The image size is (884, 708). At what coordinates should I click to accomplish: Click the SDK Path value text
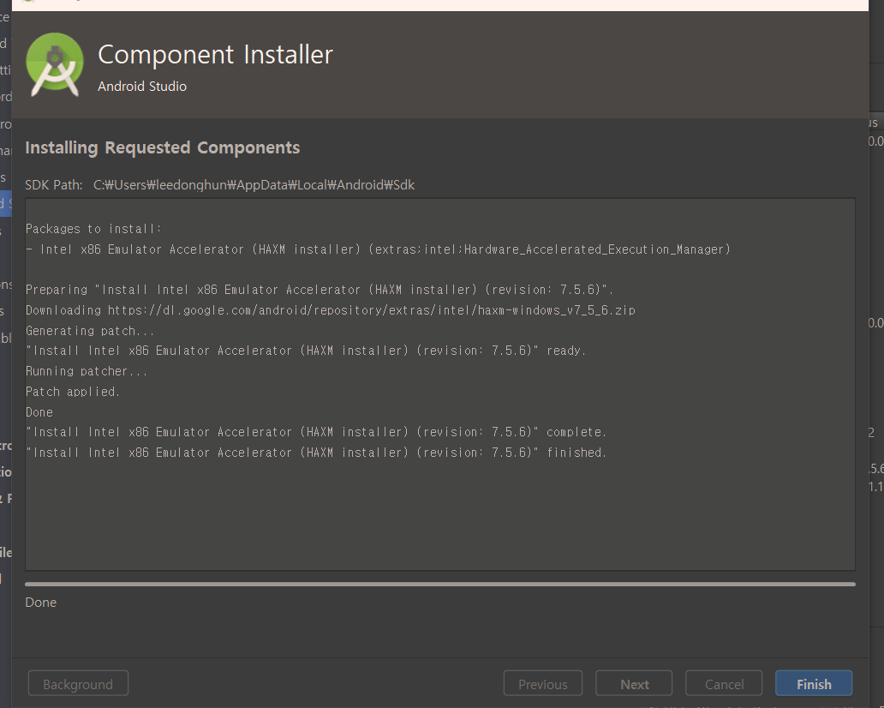point(254,185)
